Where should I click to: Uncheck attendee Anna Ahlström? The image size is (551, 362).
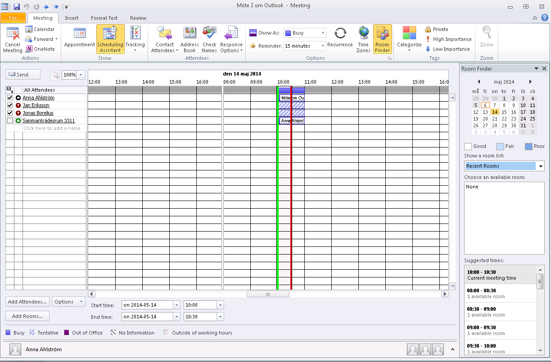10,98
